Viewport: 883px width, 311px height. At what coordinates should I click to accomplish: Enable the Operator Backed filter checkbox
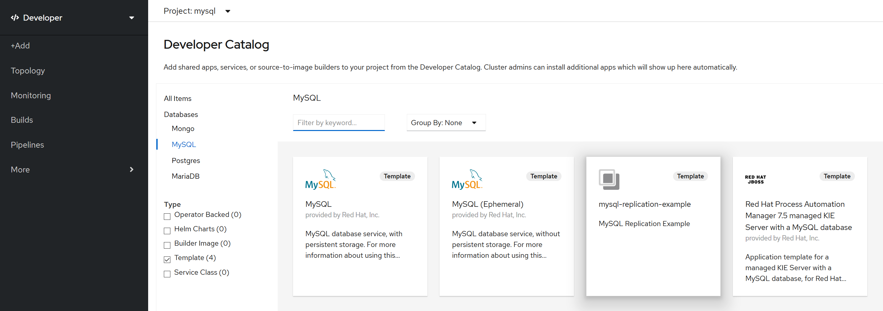tap(167, 217)
